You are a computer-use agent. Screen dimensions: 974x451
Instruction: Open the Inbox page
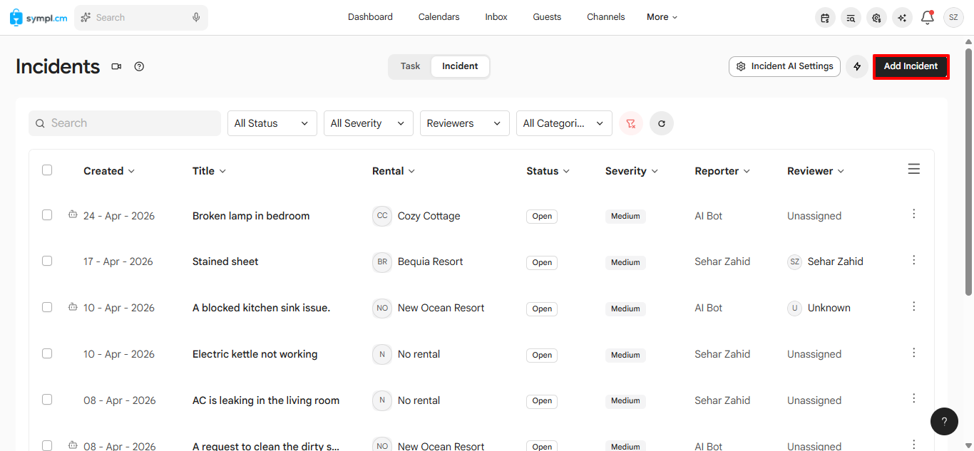pyautogui.click(x=496, y=17)
